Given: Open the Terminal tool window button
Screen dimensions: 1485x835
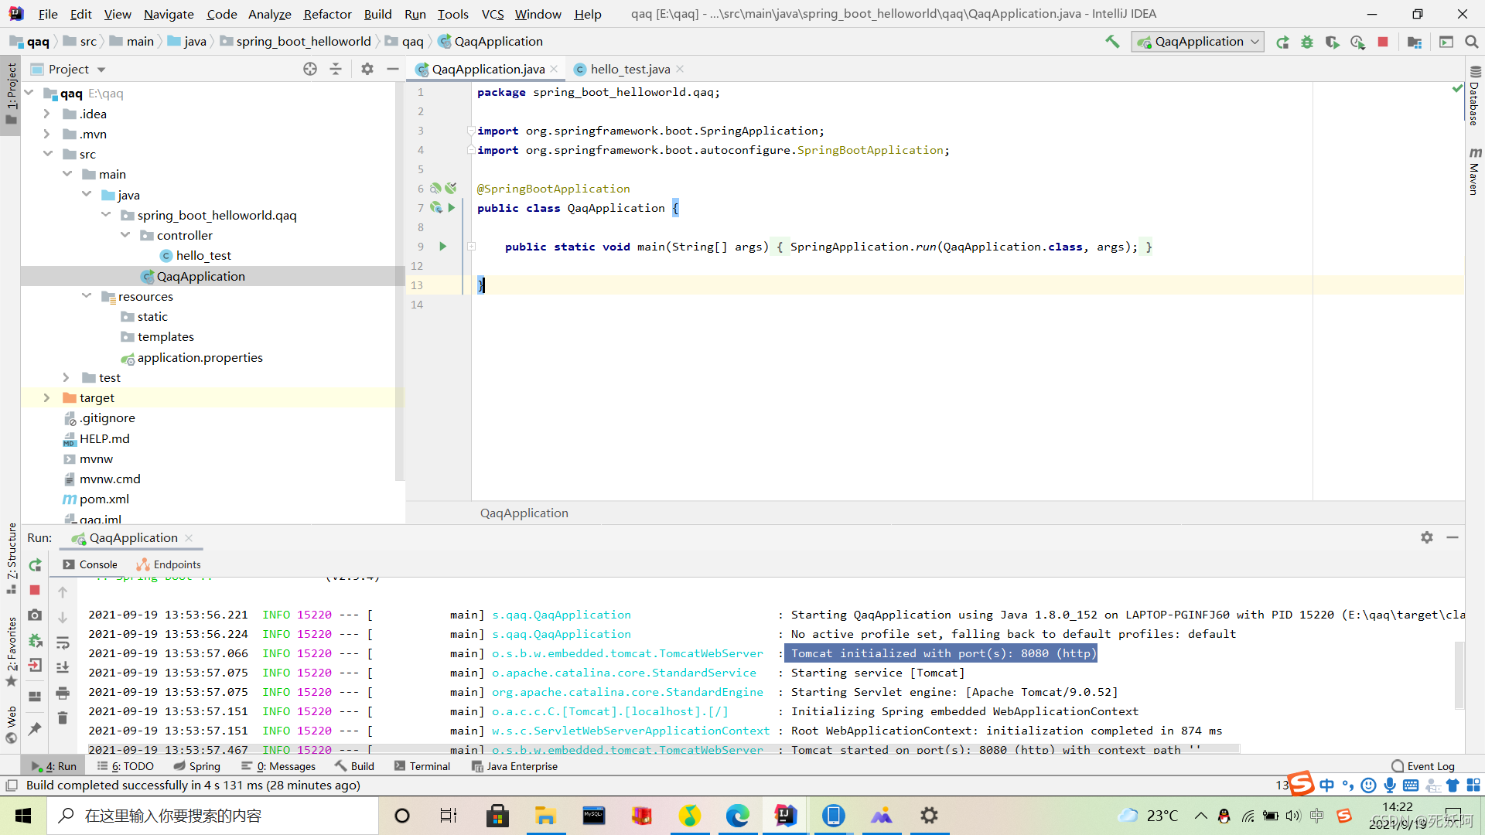Looking at the screenshot, I should 422,766.
